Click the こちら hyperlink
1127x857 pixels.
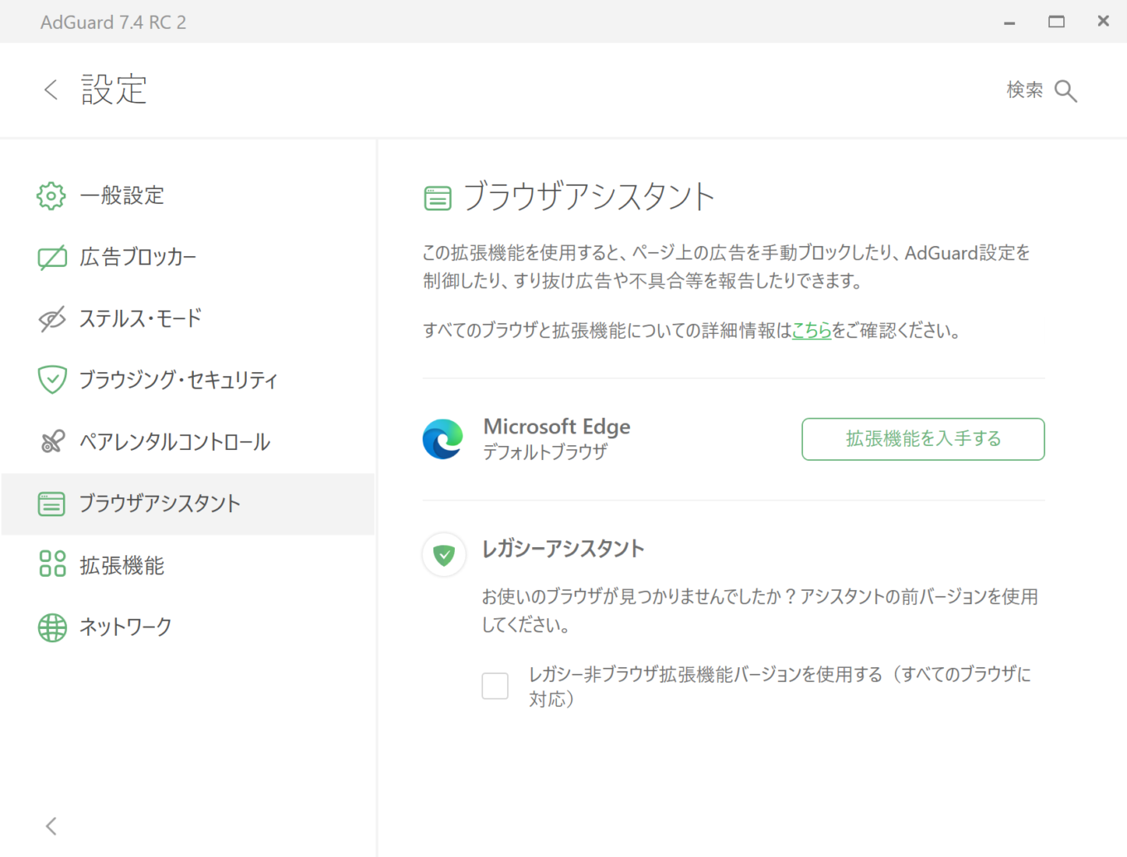pyautogui.click(x=811, y=331)
